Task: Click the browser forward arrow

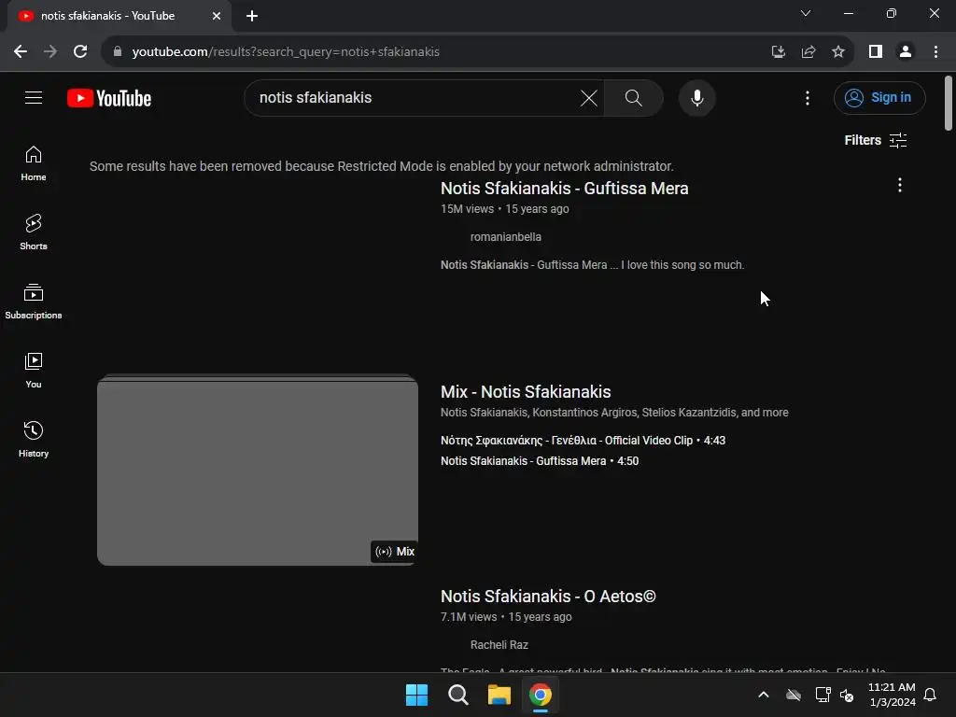Action: click(x=50, y=52)
